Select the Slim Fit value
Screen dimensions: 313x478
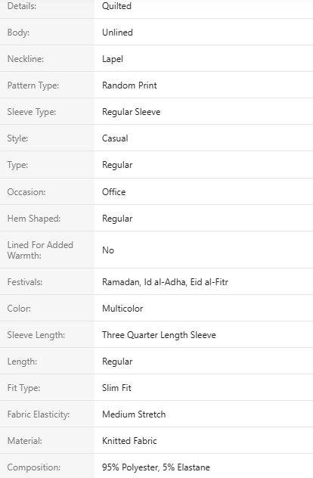pyautogui.click(x=116, y=388)
